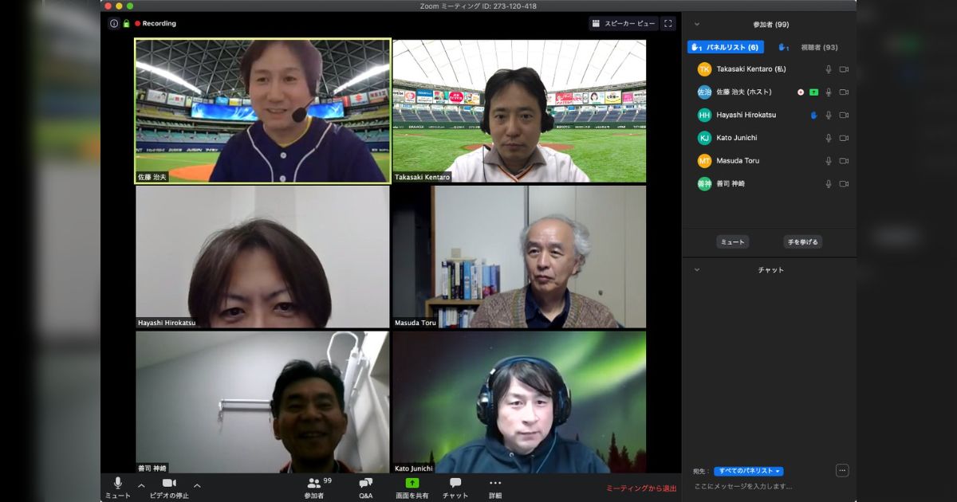Collapse the 参加者 (99) panel chevron
This screenshot has height=502, width=957.
click(x=699, y=24)
